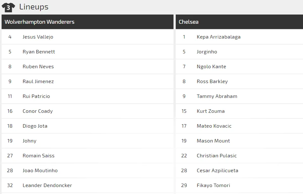Select Ngolo Kante
303x194 pixels.
[211, 66]
